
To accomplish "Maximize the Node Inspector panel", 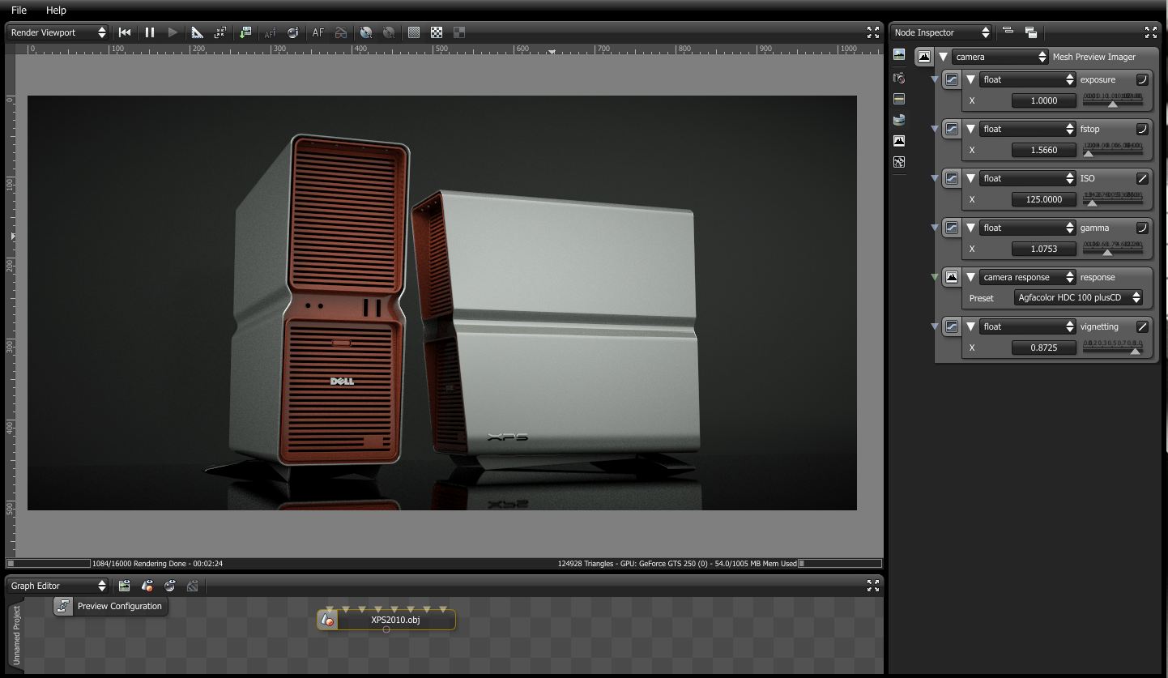I will (1151, 32).
